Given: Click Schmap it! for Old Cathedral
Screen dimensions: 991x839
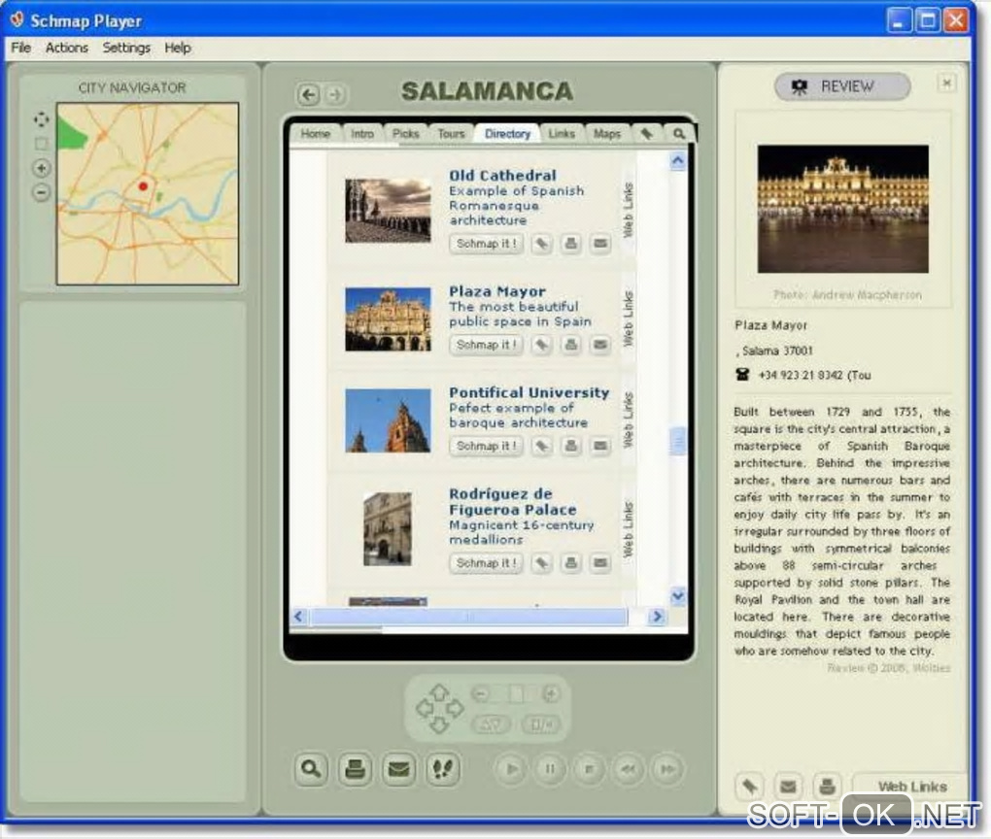Looking at the screenshot, I should (486, 244).
